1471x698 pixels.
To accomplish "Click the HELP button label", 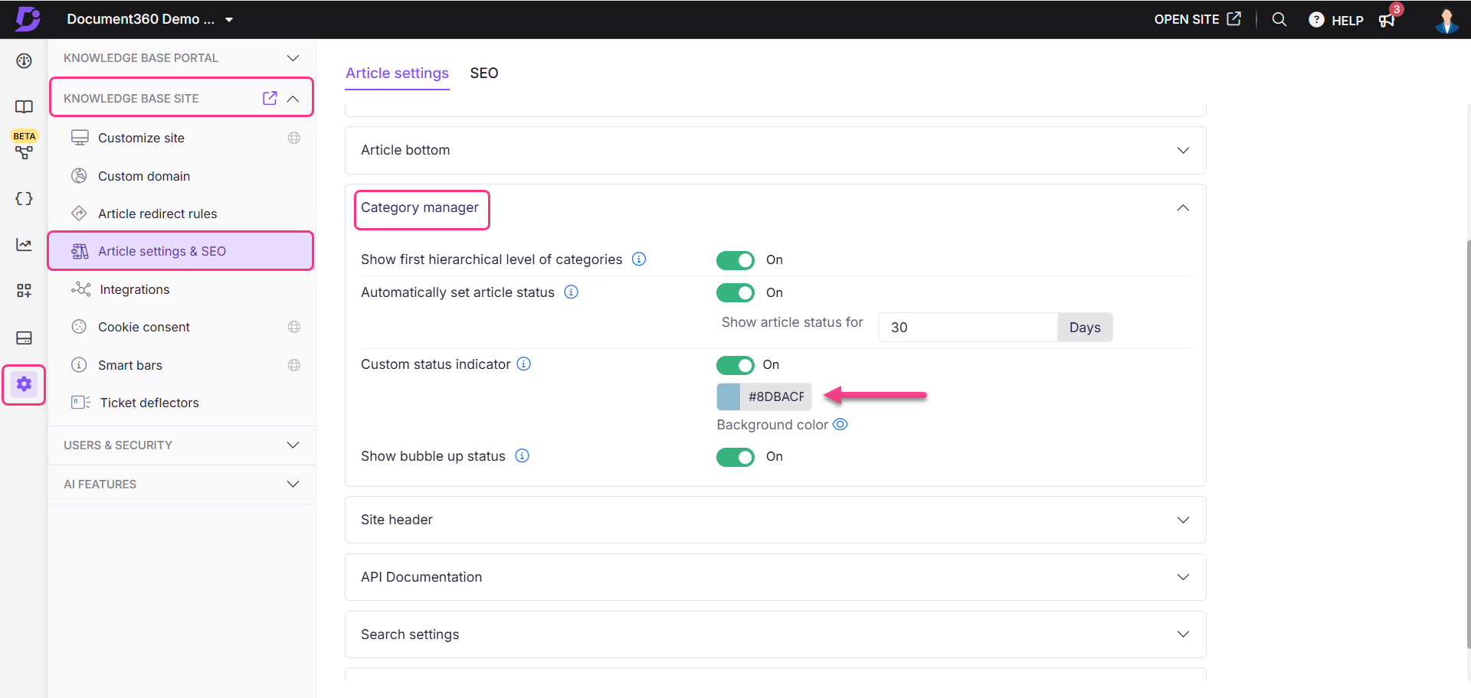I will (1347, 21).
